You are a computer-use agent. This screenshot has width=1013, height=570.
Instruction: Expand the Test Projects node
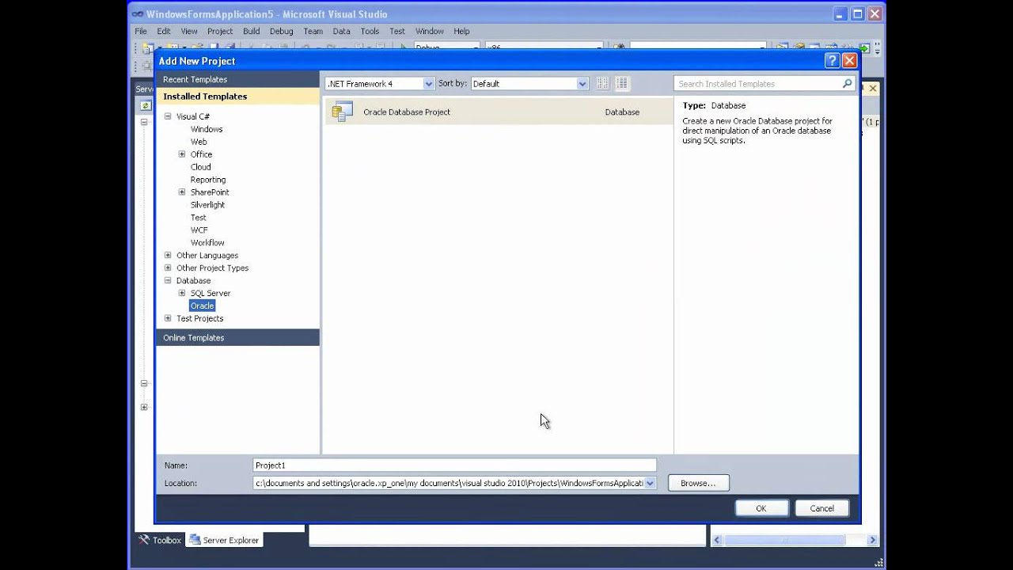pos(168,318)
